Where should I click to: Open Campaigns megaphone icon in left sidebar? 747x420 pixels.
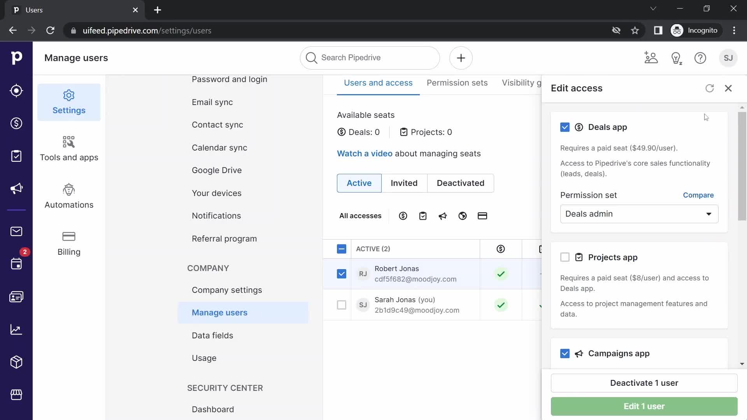pyautogui.click(x=16, y=189)
